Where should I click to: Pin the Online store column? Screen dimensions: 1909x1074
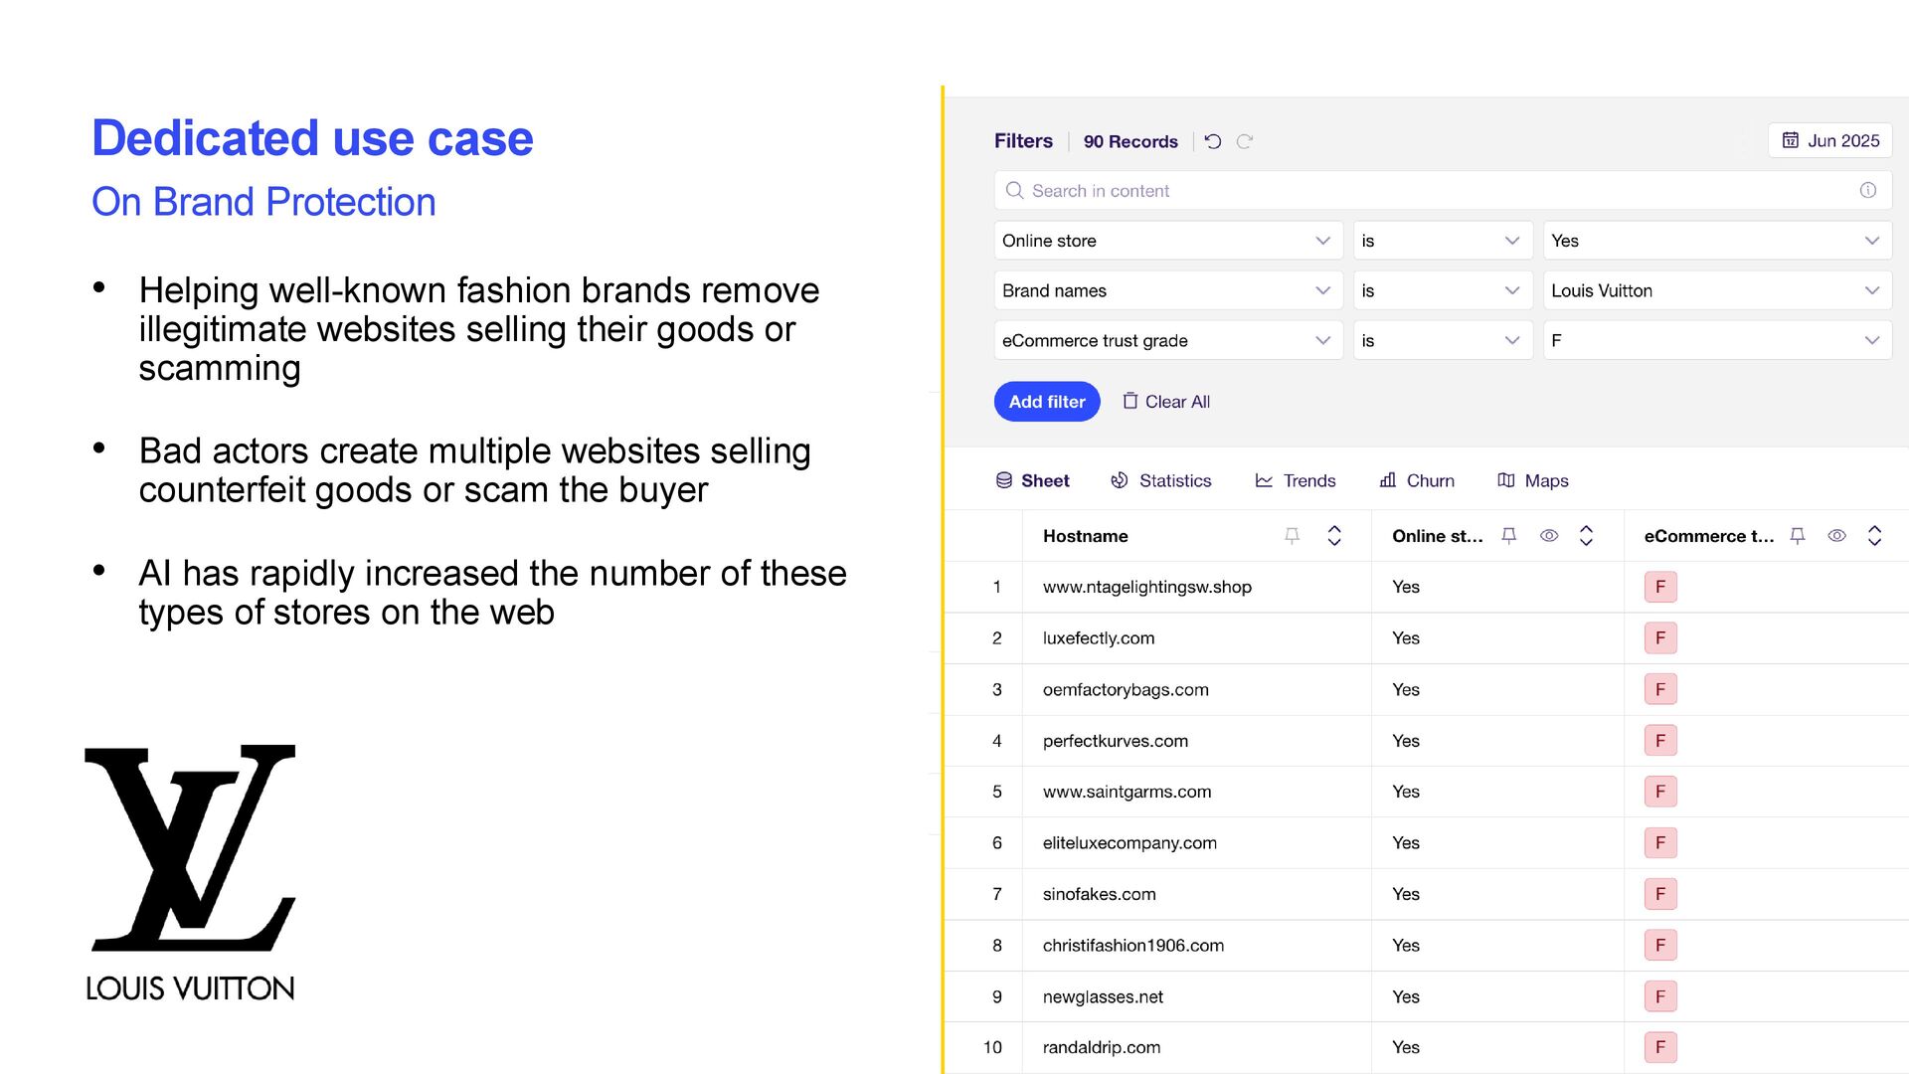pos(1508,536)
